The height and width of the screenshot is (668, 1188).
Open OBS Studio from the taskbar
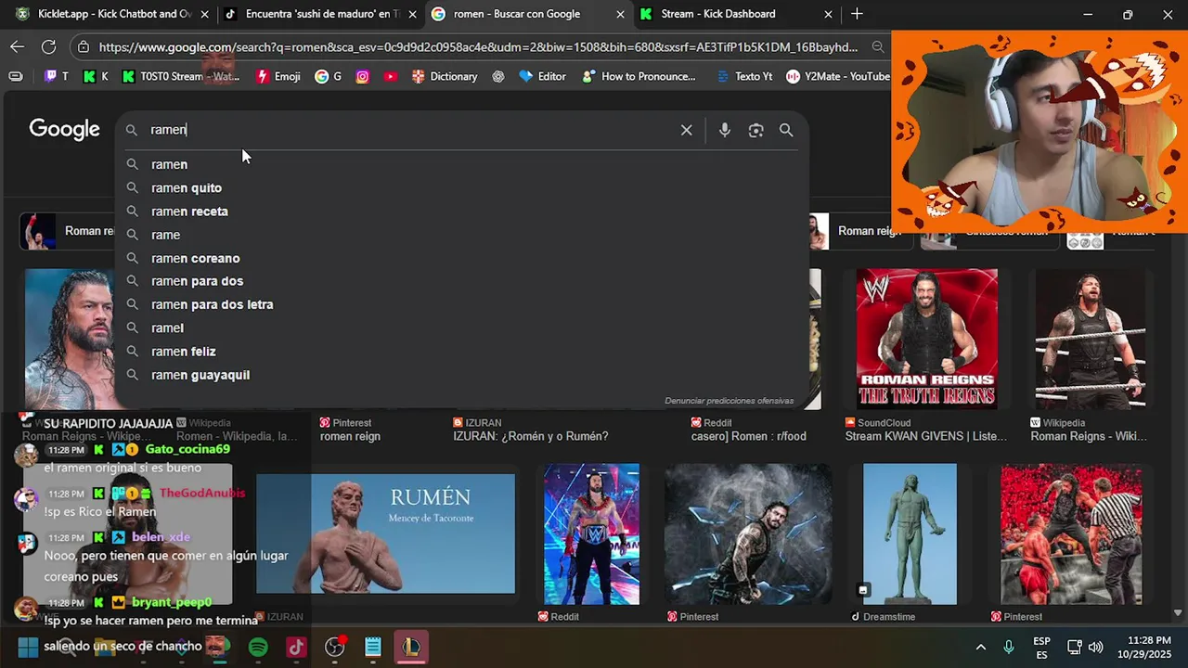point(335,647)
